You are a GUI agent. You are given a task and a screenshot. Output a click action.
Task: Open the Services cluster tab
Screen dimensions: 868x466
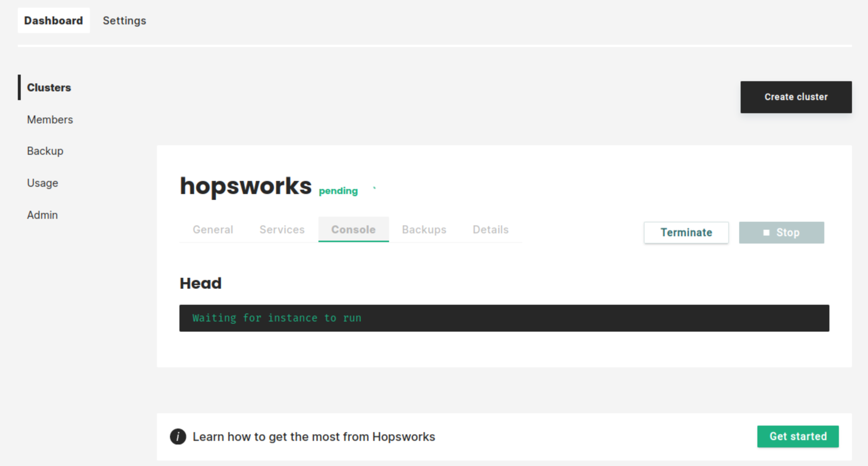[x=282, y=229]
